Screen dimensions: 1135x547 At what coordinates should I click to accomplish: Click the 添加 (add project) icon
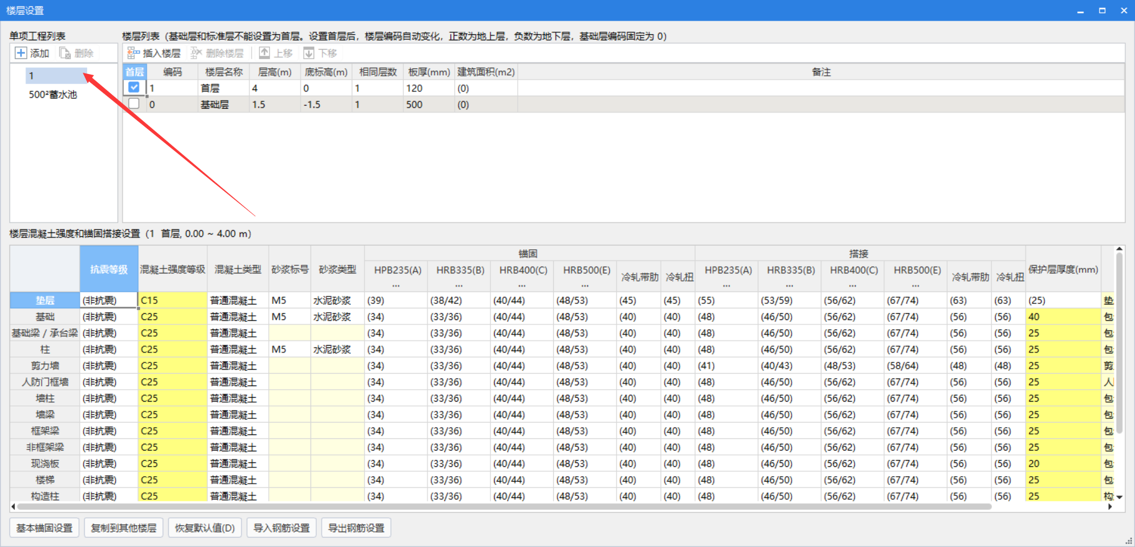tap(21, 53)
